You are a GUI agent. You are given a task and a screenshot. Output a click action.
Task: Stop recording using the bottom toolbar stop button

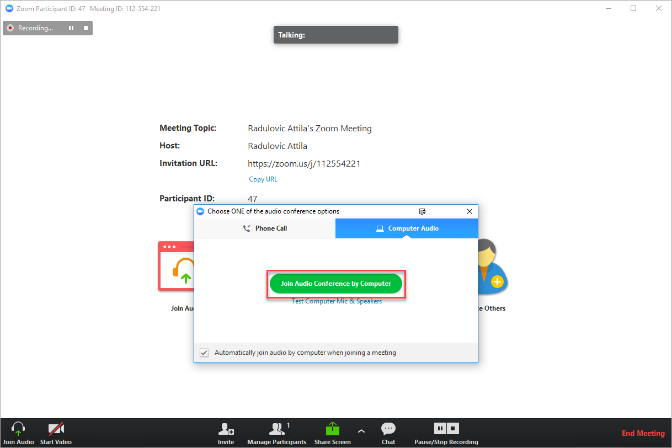(452, 428)
